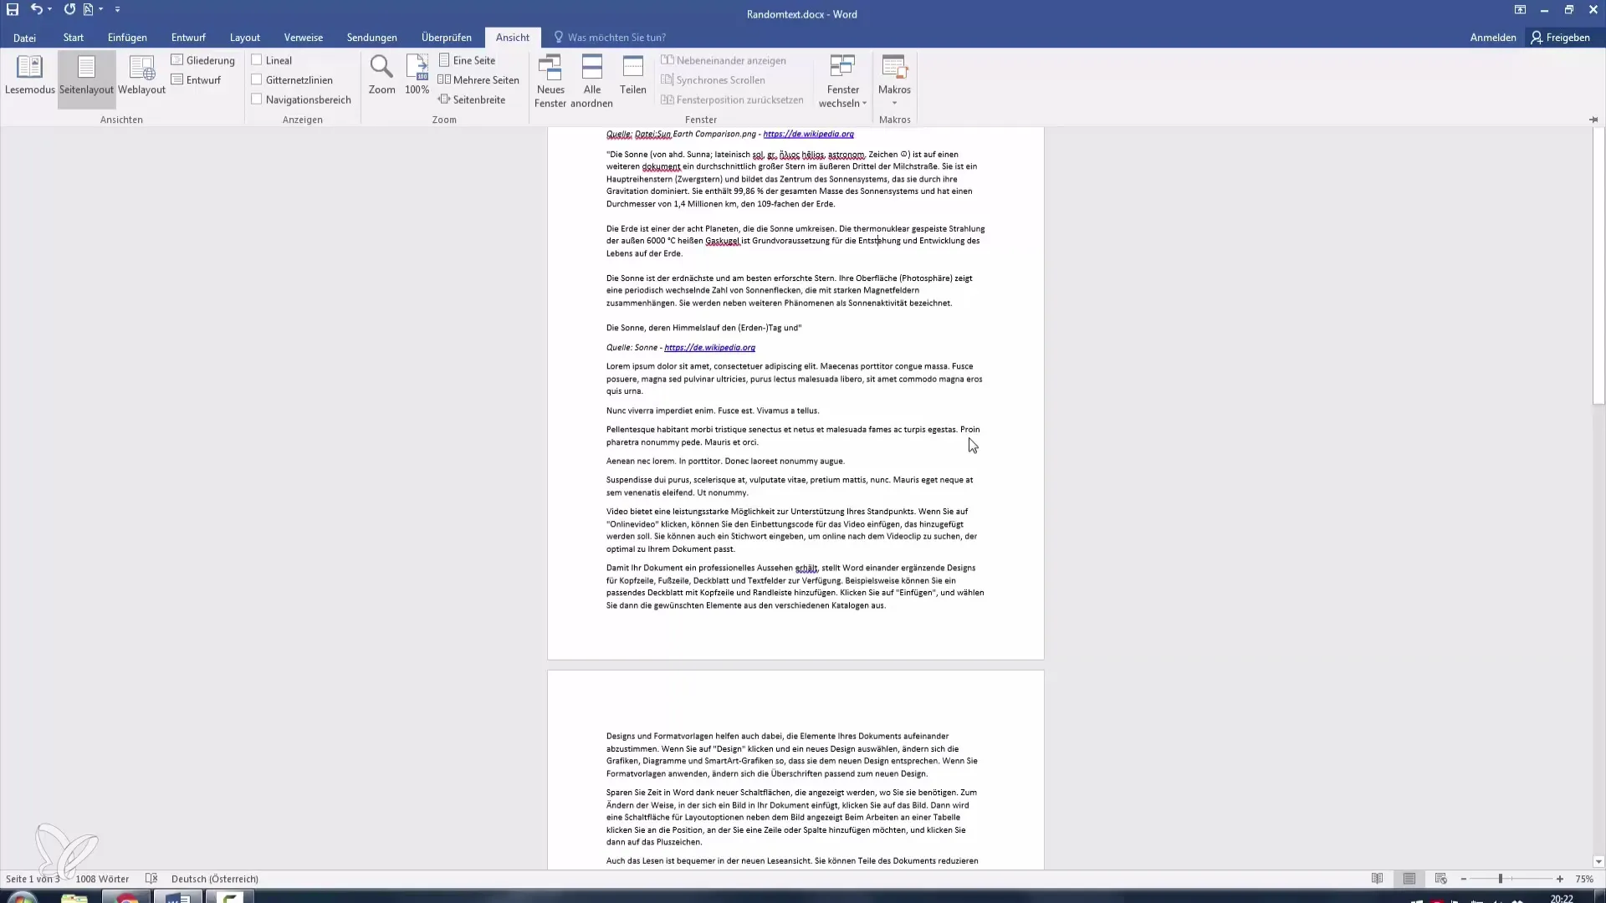
Task: Split the window with Teilen
Action: tap(633, 75)
